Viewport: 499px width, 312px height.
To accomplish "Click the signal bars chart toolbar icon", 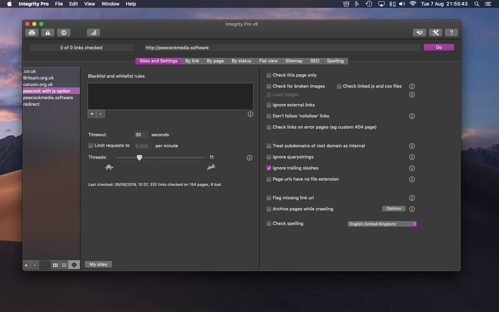I will (94, 33).
